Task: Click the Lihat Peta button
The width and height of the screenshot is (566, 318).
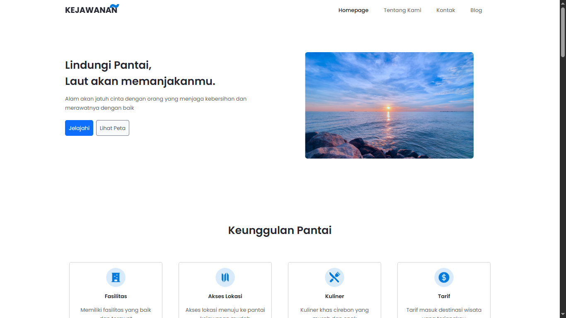Action: [x=113, y=128]
